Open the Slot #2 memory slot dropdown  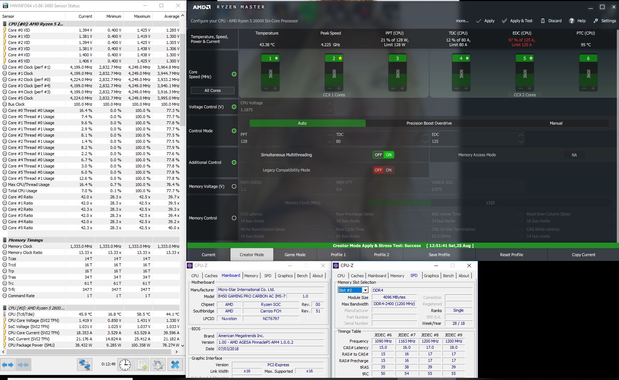[365, 290]
